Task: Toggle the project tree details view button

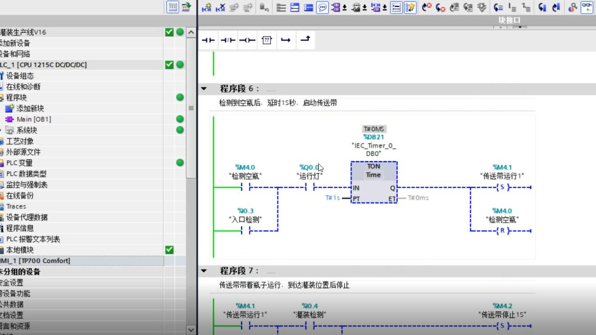Action: [173, 7]
